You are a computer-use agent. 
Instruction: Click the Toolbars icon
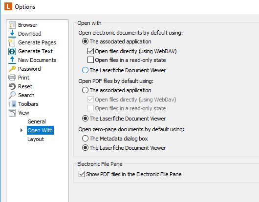coord(12,104)
